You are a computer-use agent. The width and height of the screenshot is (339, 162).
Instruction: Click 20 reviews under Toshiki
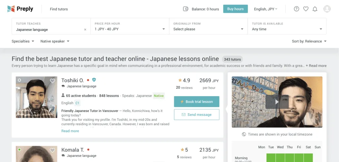pyautogui.click(x=184, y=87)
